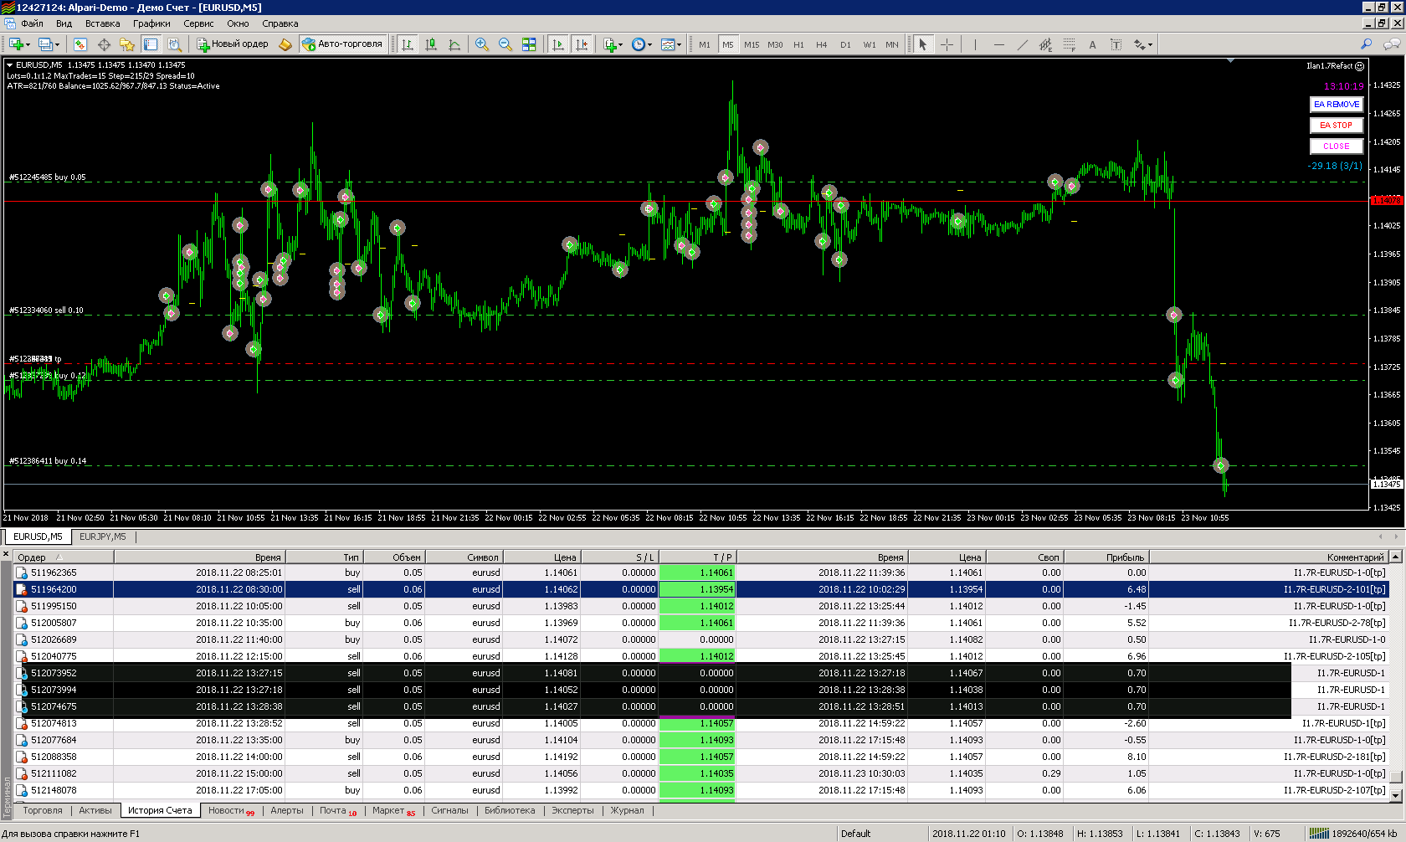The height and width of the screenshot is (842, 1406).
Task: Select order row 511995150
Action: coord(701,606)
